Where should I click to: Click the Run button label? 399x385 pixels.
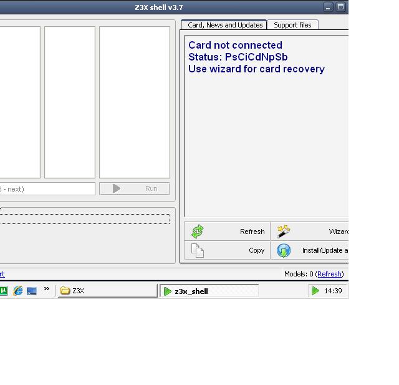(x=151, y=188)
